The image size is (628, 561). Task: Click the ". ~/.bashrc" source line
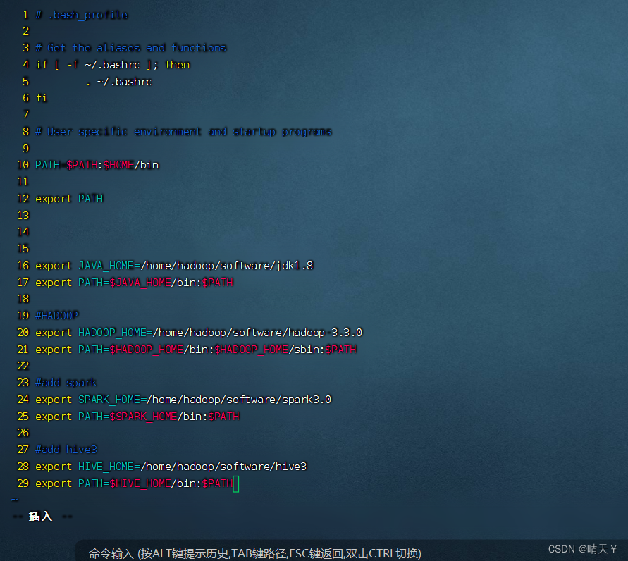118,81
